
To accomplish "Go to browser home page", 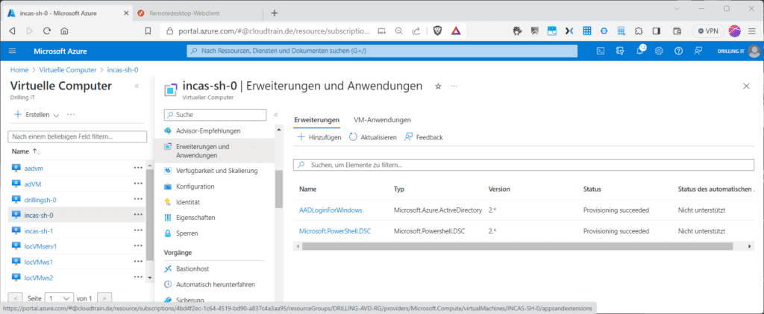I will [64, 31].
